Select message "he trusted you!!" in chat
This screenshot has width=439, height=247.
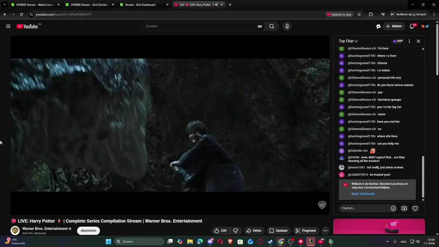(380, 175)
